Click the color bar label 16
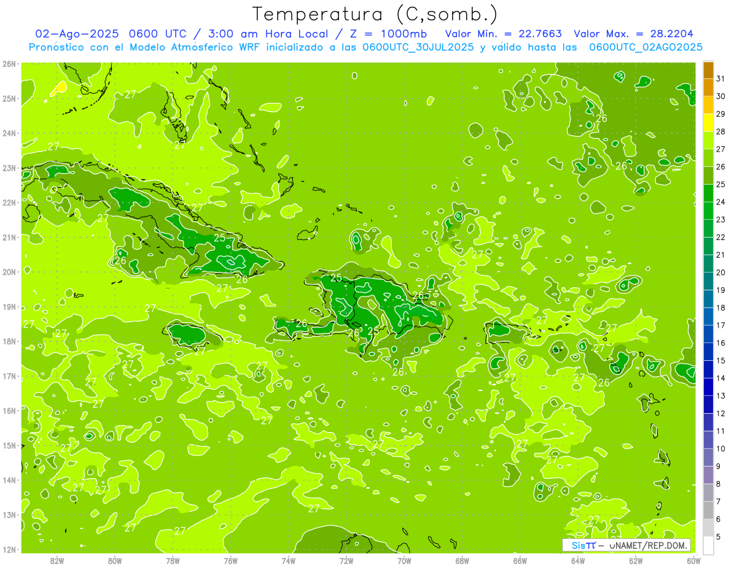This screenshot has height=569, width=737. (721, 343)
